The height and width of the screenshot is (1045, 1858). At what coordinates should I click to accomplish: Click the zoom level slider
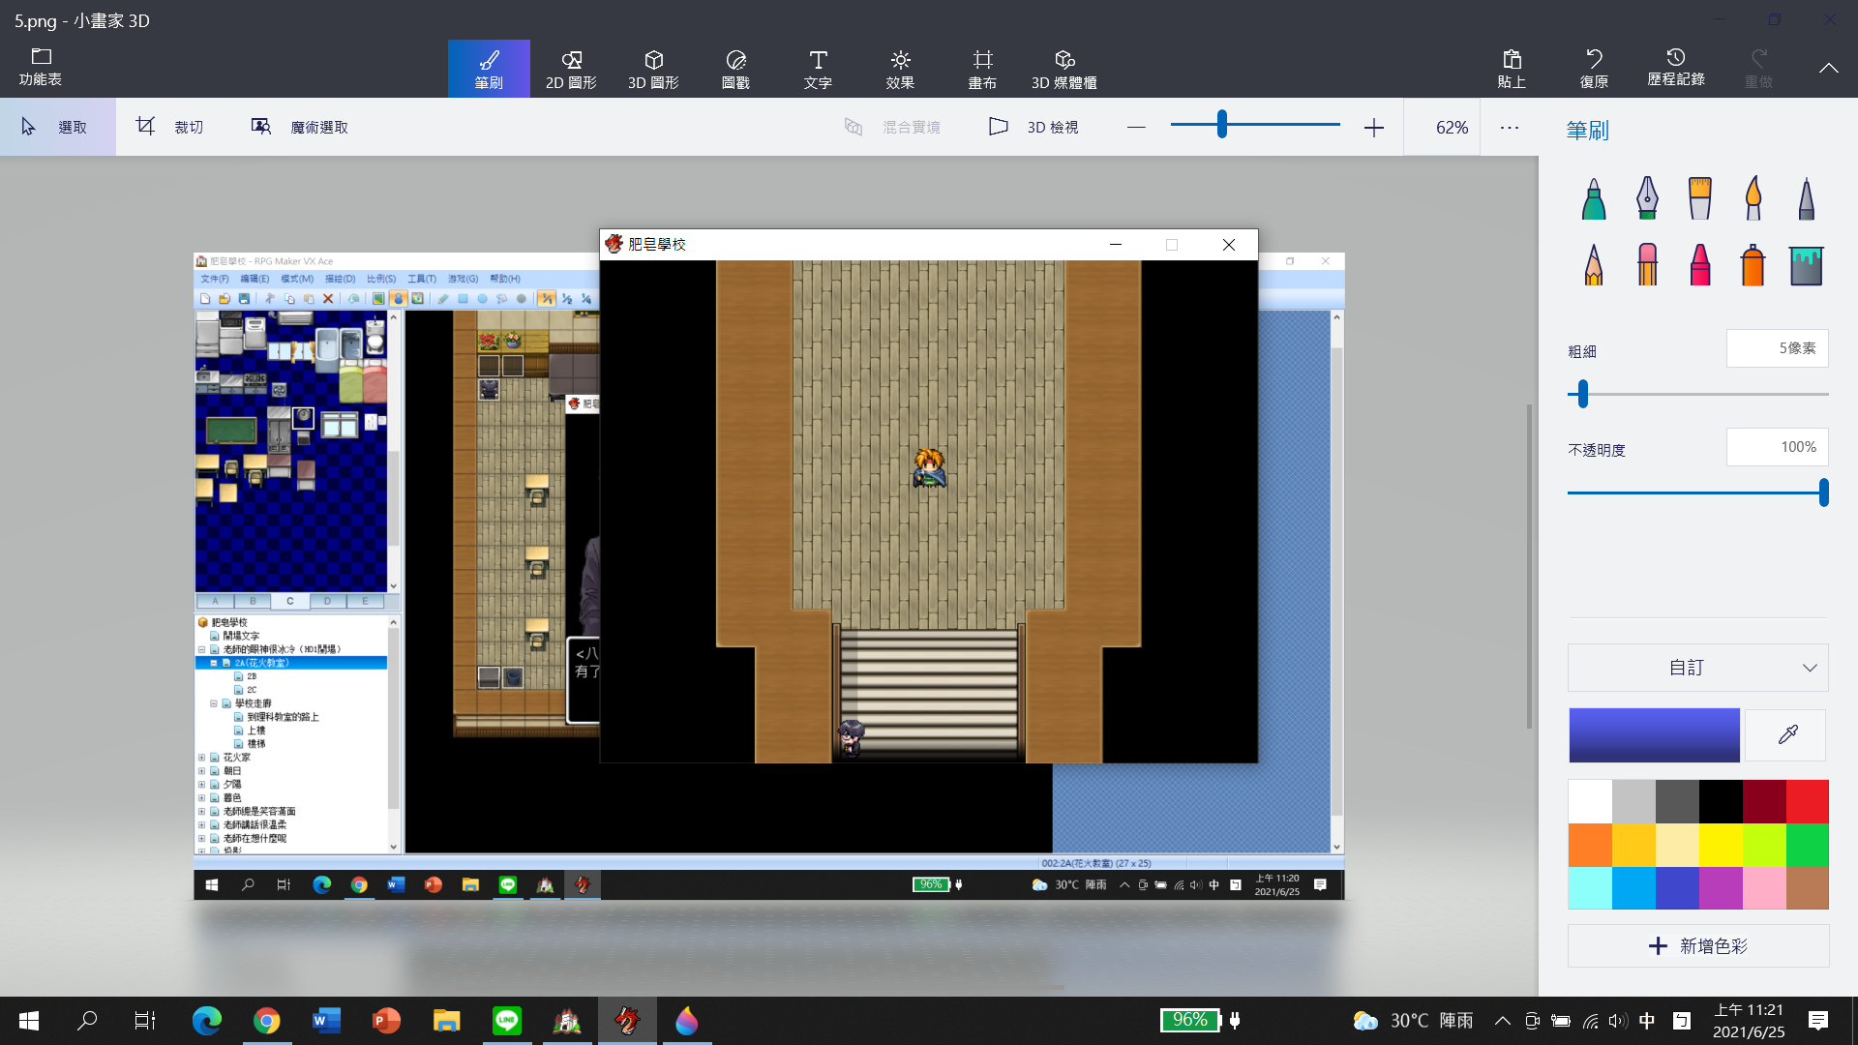click(x=1255, y=124)
